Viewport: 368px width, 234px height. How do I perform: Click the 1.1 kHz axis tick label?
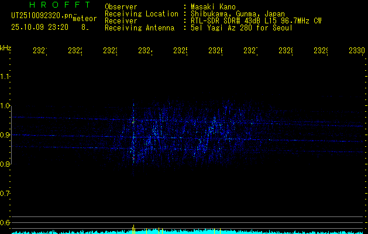[5, 77]
